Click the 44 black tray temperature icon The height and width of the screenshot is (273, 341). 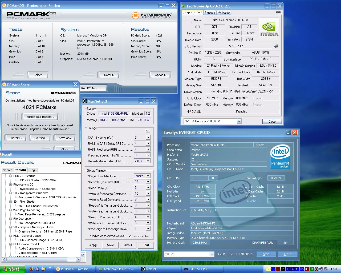(283, 269)
